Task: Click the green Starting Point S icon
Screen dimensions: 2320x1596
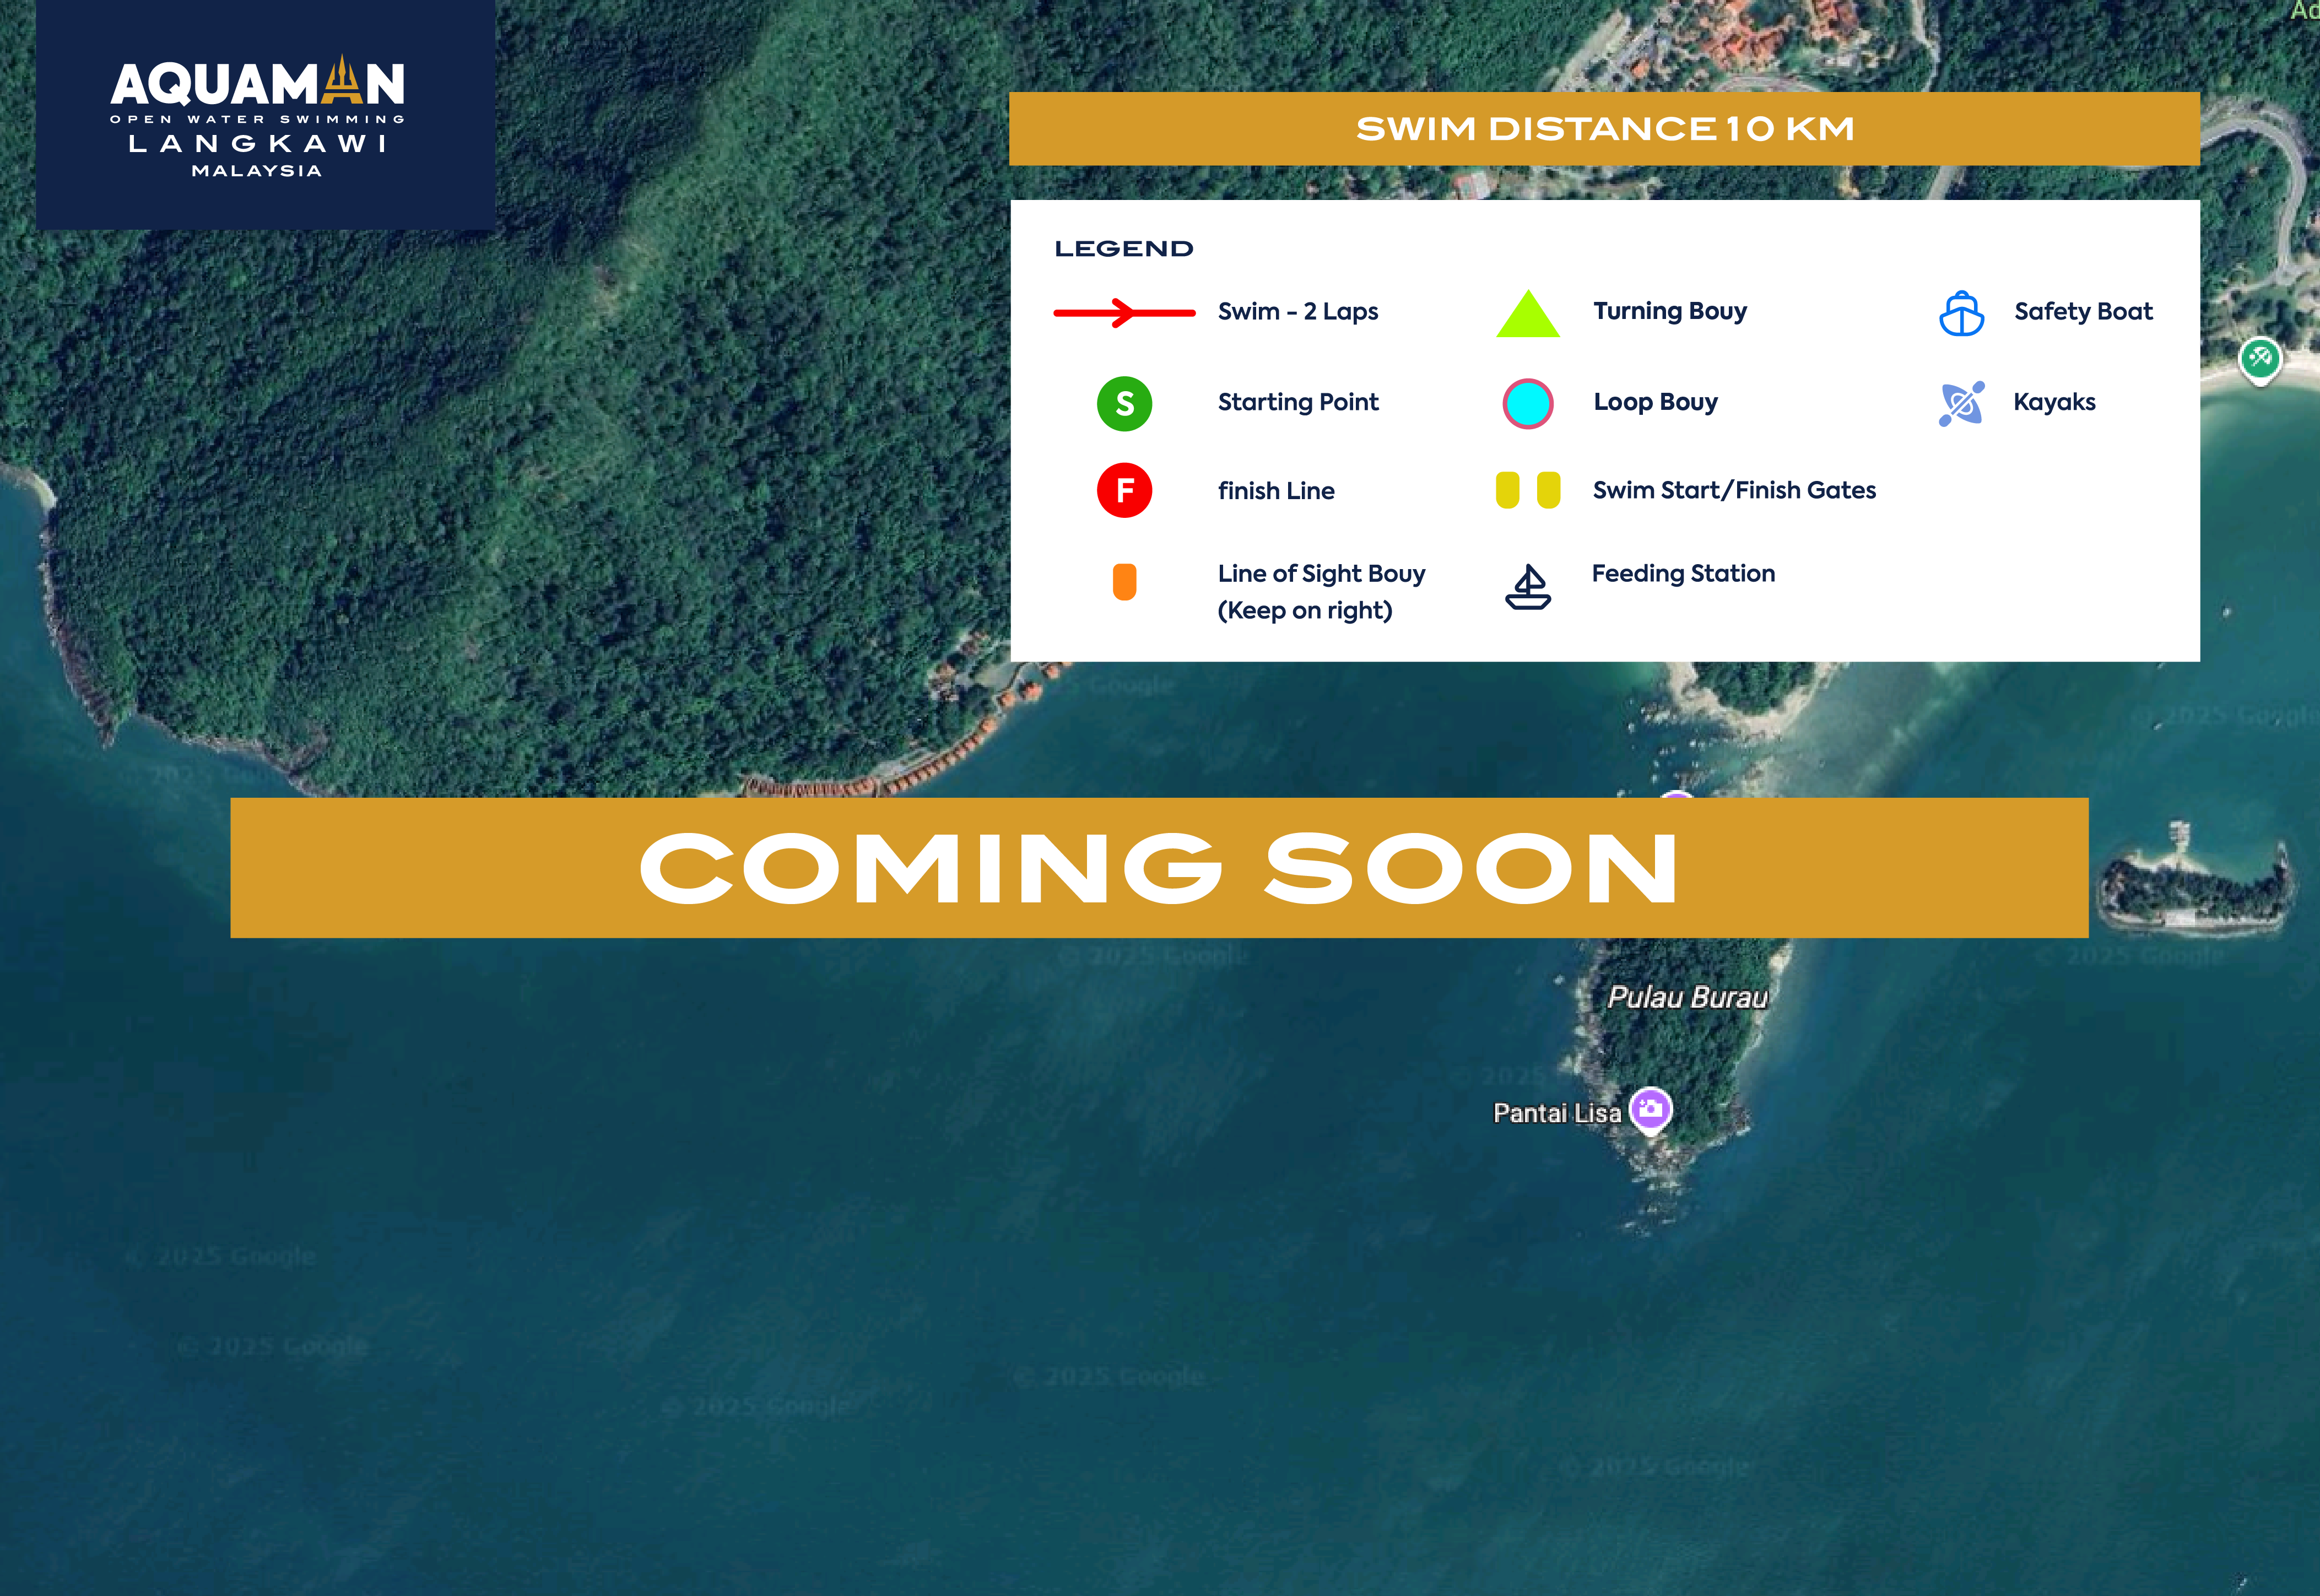Action: click(1124, 404)
